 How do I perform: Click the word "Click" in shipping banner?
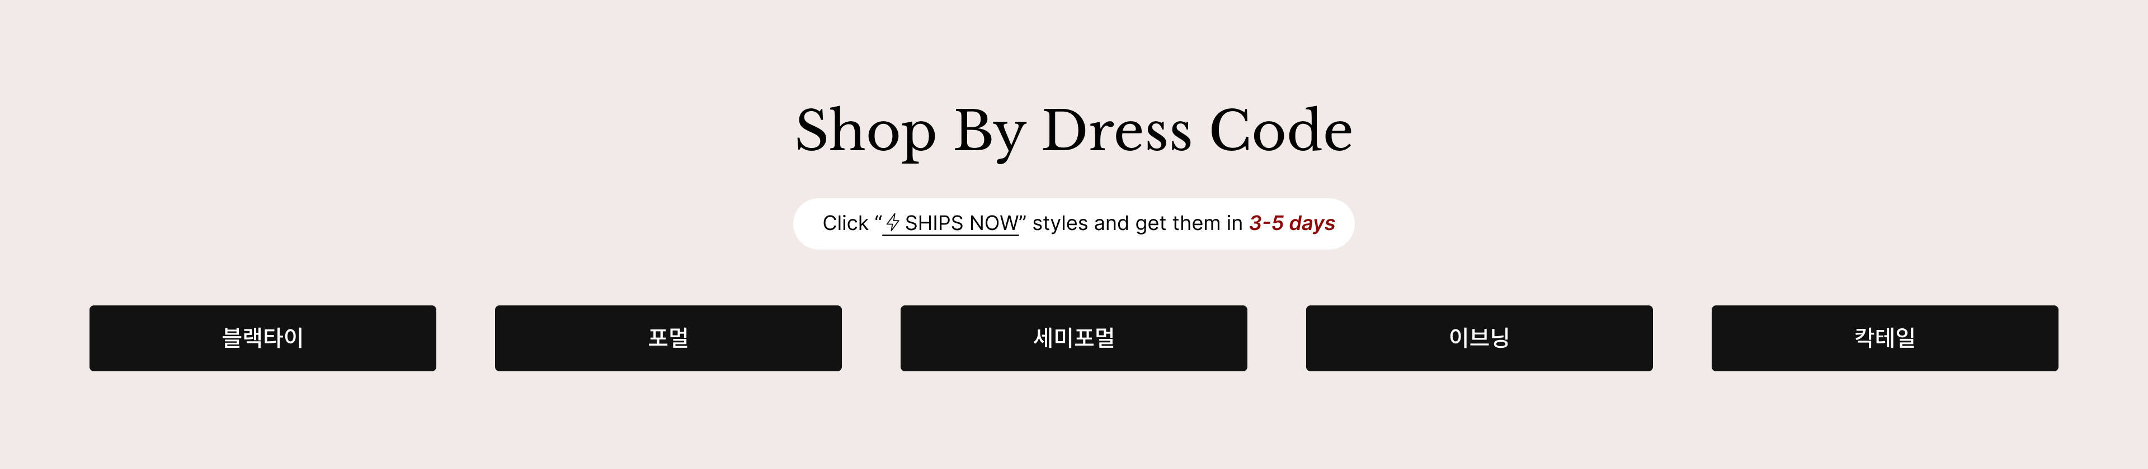point(846,223)
